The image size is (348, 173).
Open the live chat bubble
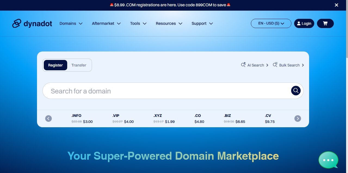coord(328,160)
